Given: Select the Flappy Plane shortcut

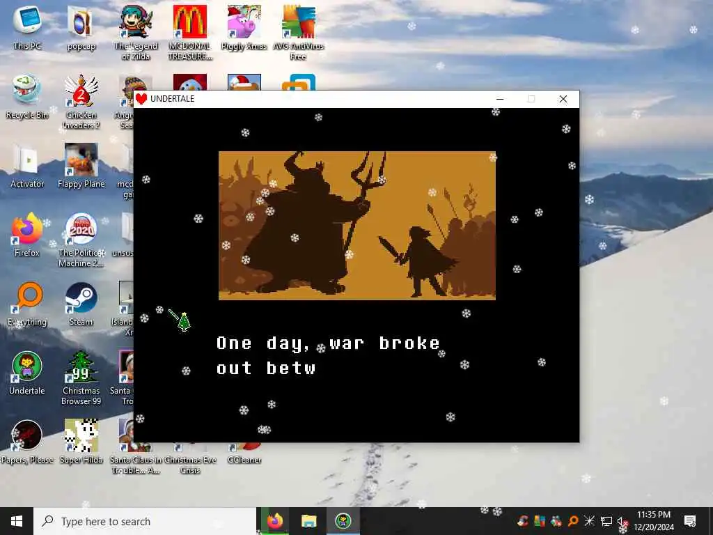Looking at the screenshot, I should (x=81, y=166).
